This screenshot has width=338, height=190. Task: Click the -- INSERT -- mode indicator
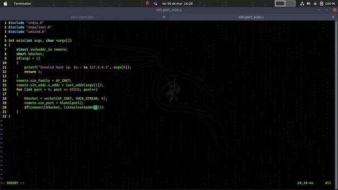tap(12, 183)
